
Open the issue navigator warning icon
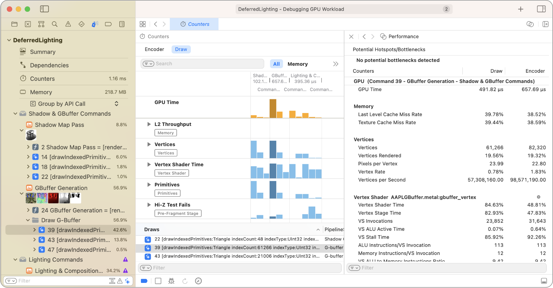[x=68, y=24]
